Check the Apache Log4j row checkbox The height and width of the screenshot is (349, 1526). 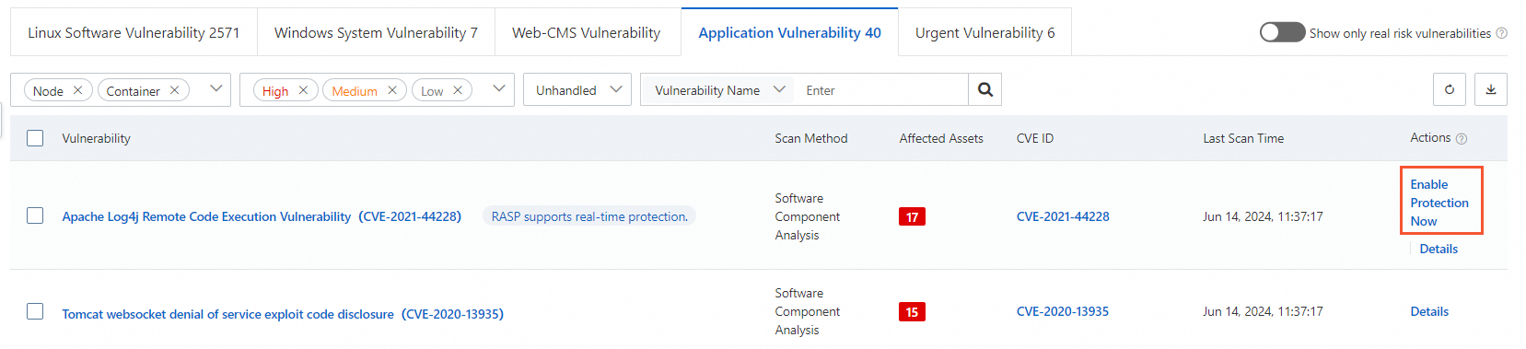point(35,215)
